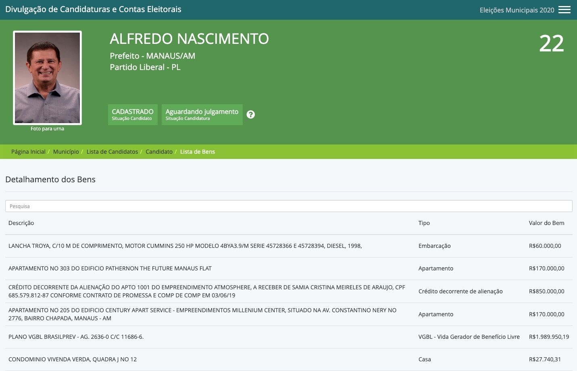Select the candidate name ALFREDO NASCIMENTO
The height and width of the screenshot is (371, 577).
189,39
